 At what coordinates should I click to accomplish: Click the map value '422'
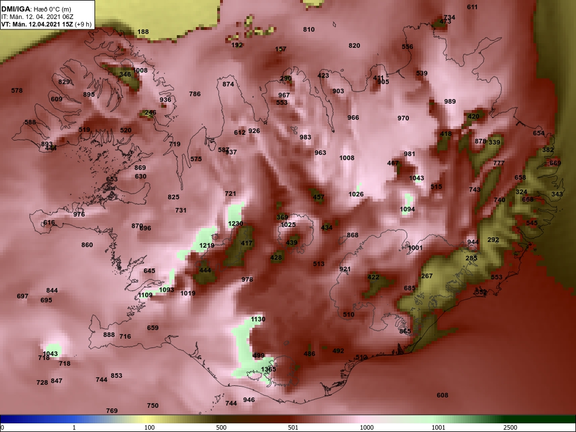(x=373, y=278)
